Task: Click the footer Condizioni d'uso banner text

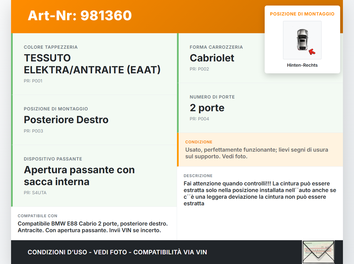Action: point(117,252)
